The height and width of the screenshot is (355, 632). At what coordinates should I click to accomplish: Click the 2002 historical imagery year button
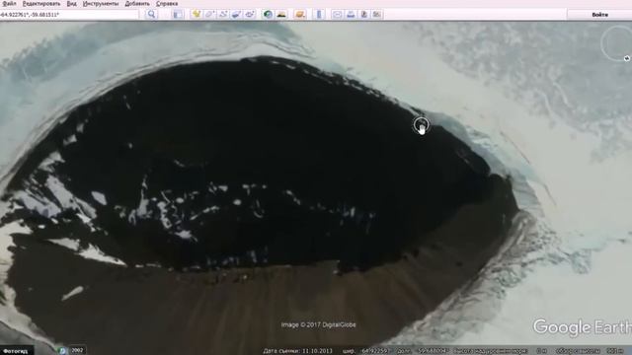coord(77,351)
